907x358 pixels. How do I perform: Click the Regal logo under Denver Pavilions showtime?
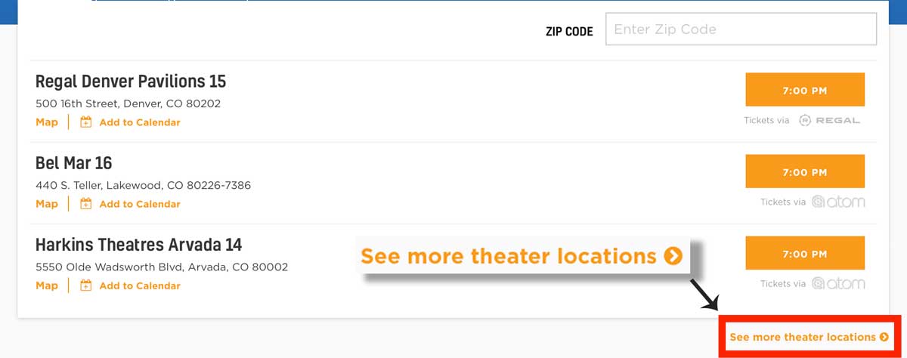829,120
